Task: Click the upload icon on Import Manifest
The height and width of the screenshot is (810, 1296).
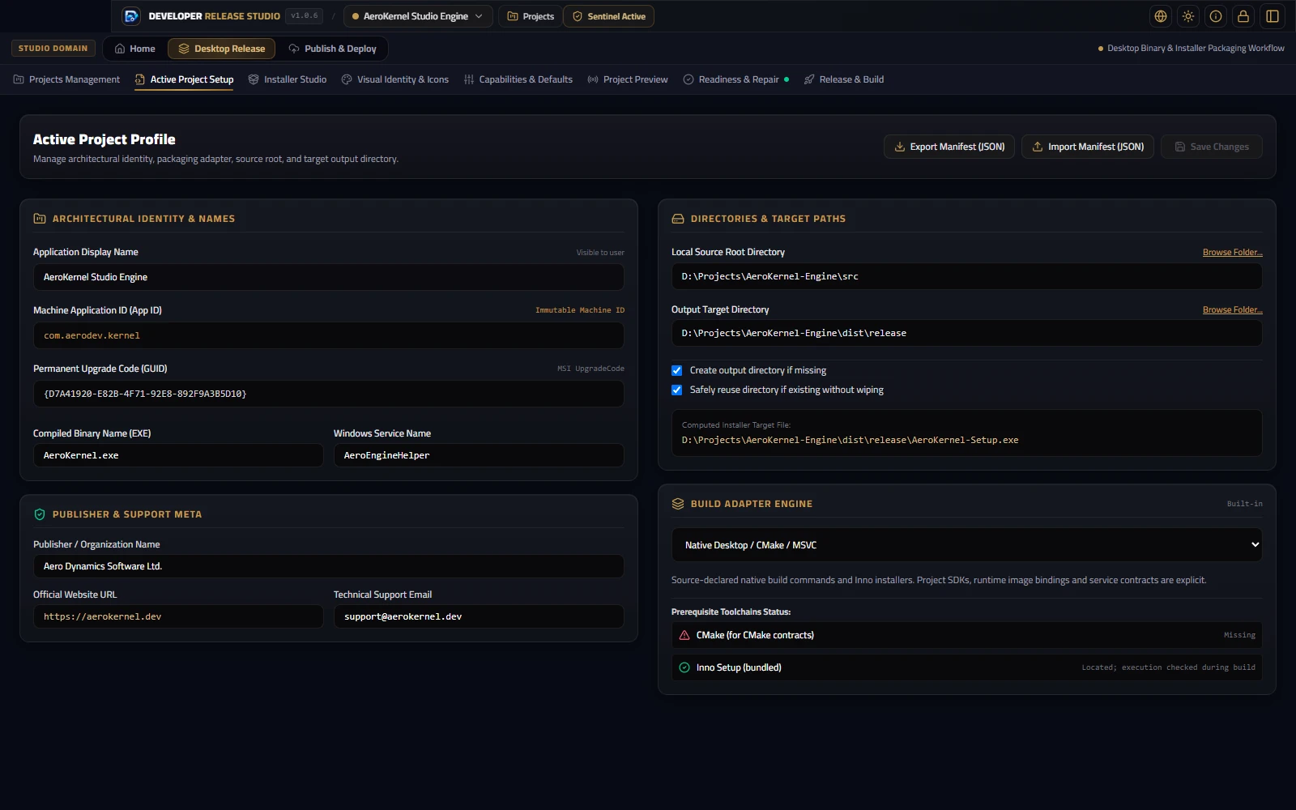Action: click(1038, 147)
